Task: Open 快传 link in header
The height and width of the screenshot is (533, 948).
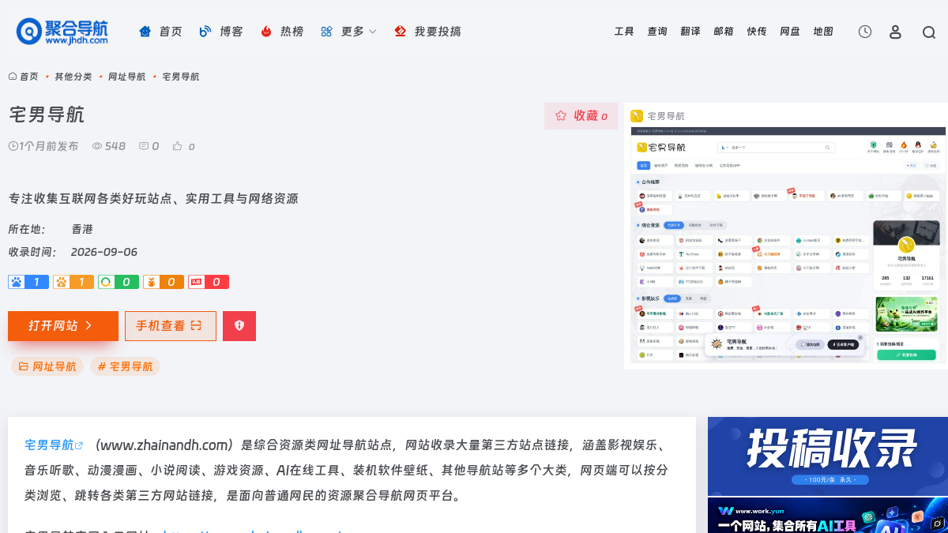Action: 757,32
